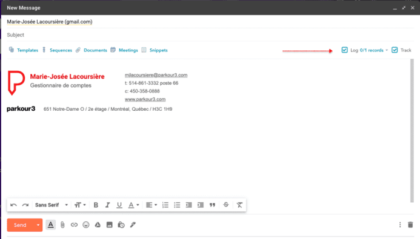
Task: Insert photo icon in bottom toolbar
Action: (x=110, y=225)
